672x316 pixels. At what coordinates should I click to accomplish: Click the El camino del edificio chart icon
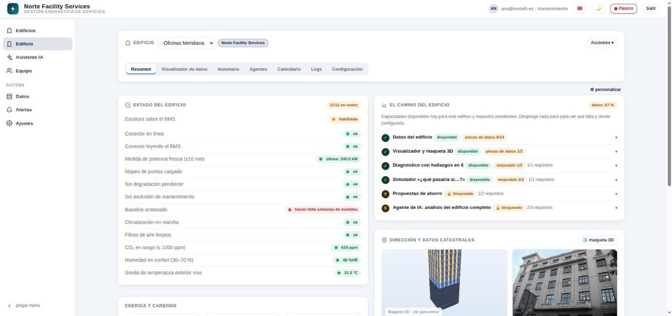(x=384, y=105)
